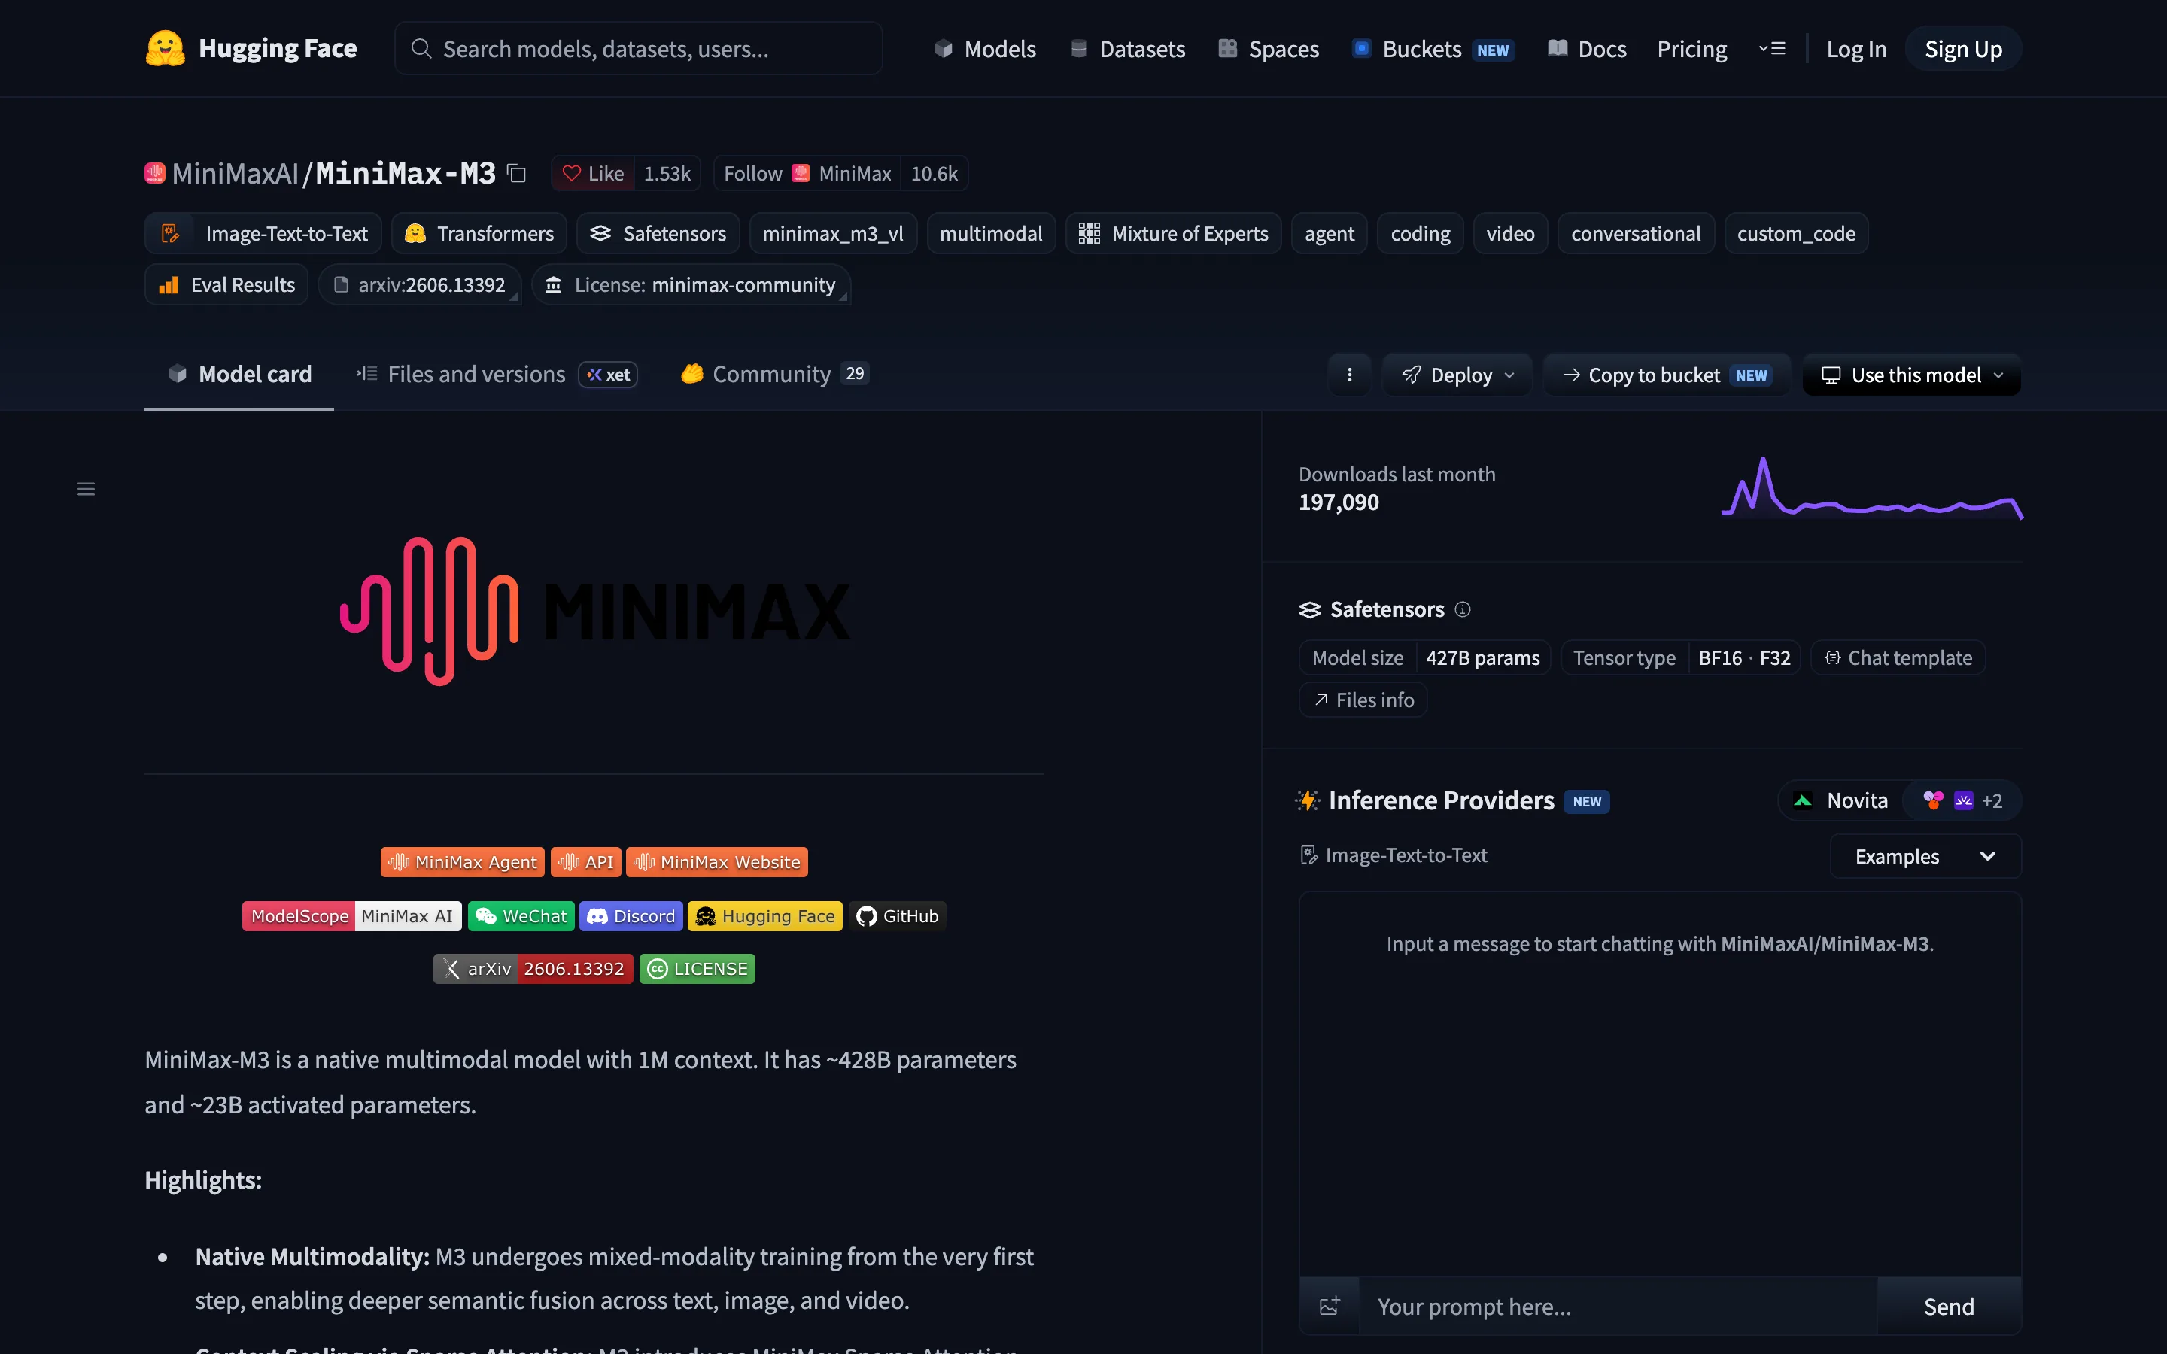The height and width of the screenshot is (1354, 2167).
Task: Open the API badge link
Action: [585, 861]
